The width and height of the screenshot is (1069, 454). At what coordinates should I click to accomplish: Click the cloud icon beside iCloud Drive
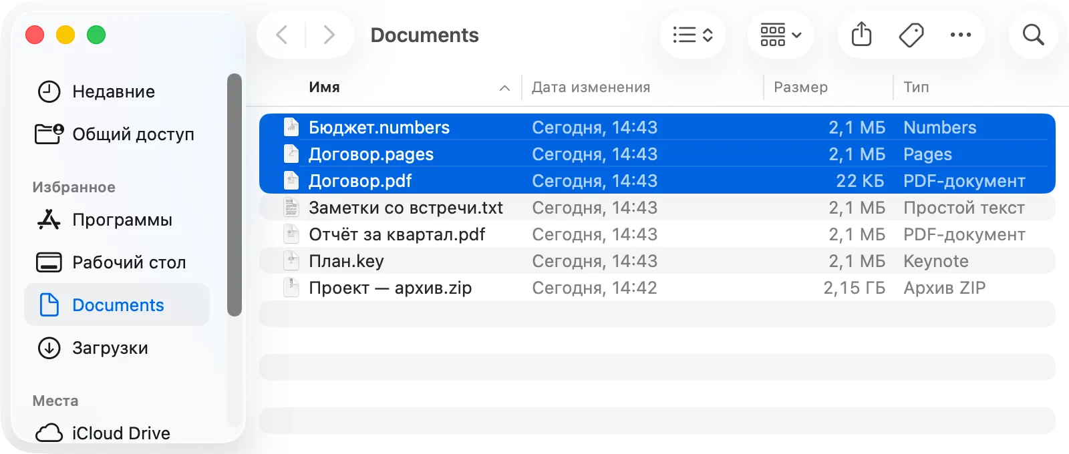pyautogui.click(x=49, y=433)
